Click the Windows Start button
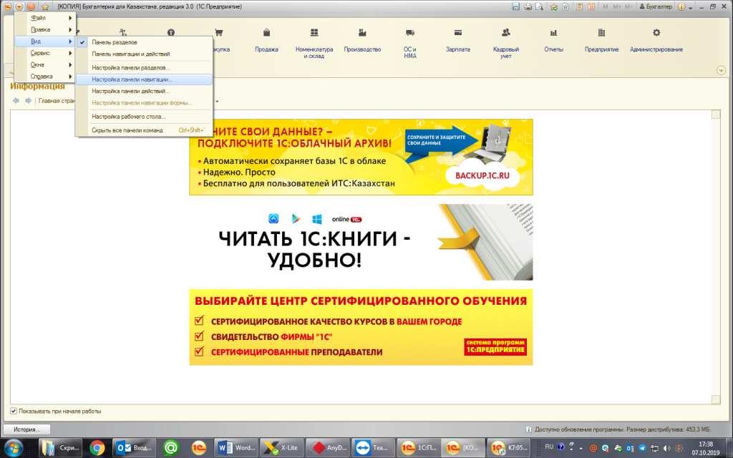Screen dimensions: 733x458 14,448
